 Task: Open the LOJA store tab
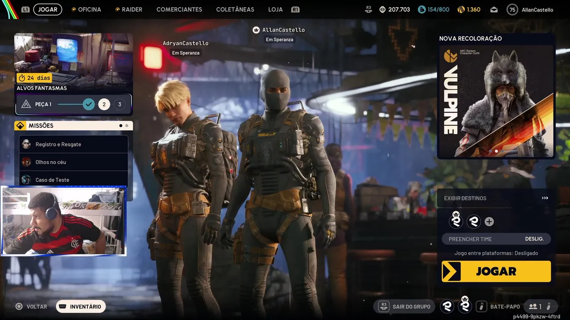click(276, 9)
